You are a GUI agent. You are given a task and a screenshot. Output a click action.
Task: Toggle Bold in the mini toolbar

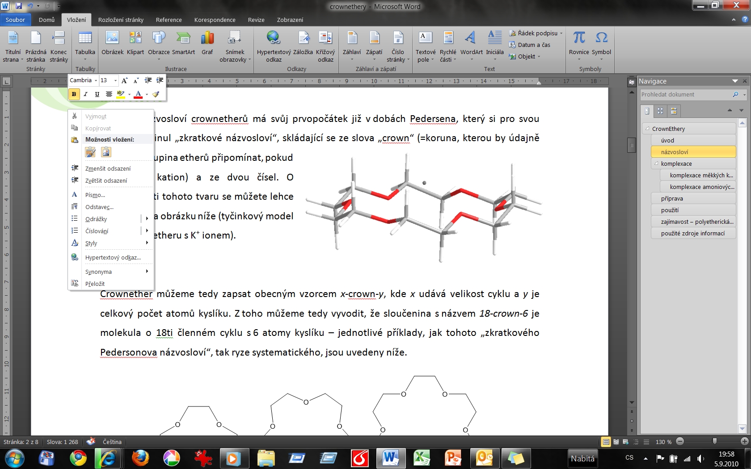[74, 94]
